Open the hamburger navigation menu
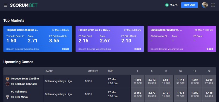Image resolution: width=219 pixels, height=102 pixels. coord(5,5)
